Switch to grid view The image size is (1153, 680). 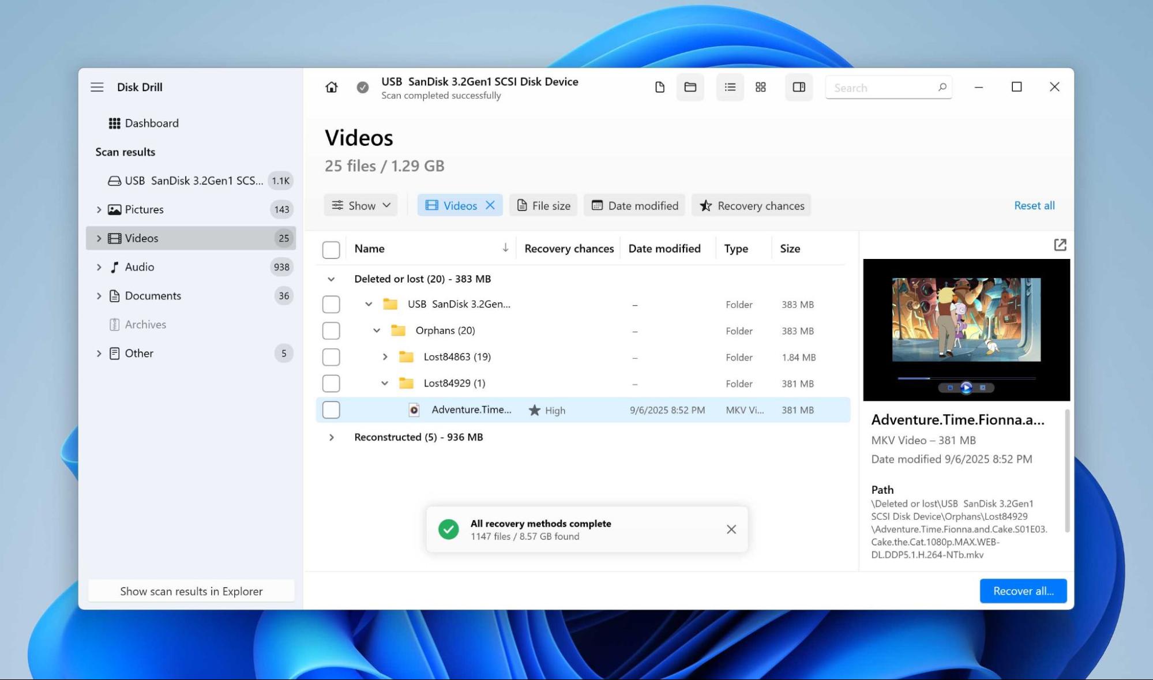[x=761, y=87]
